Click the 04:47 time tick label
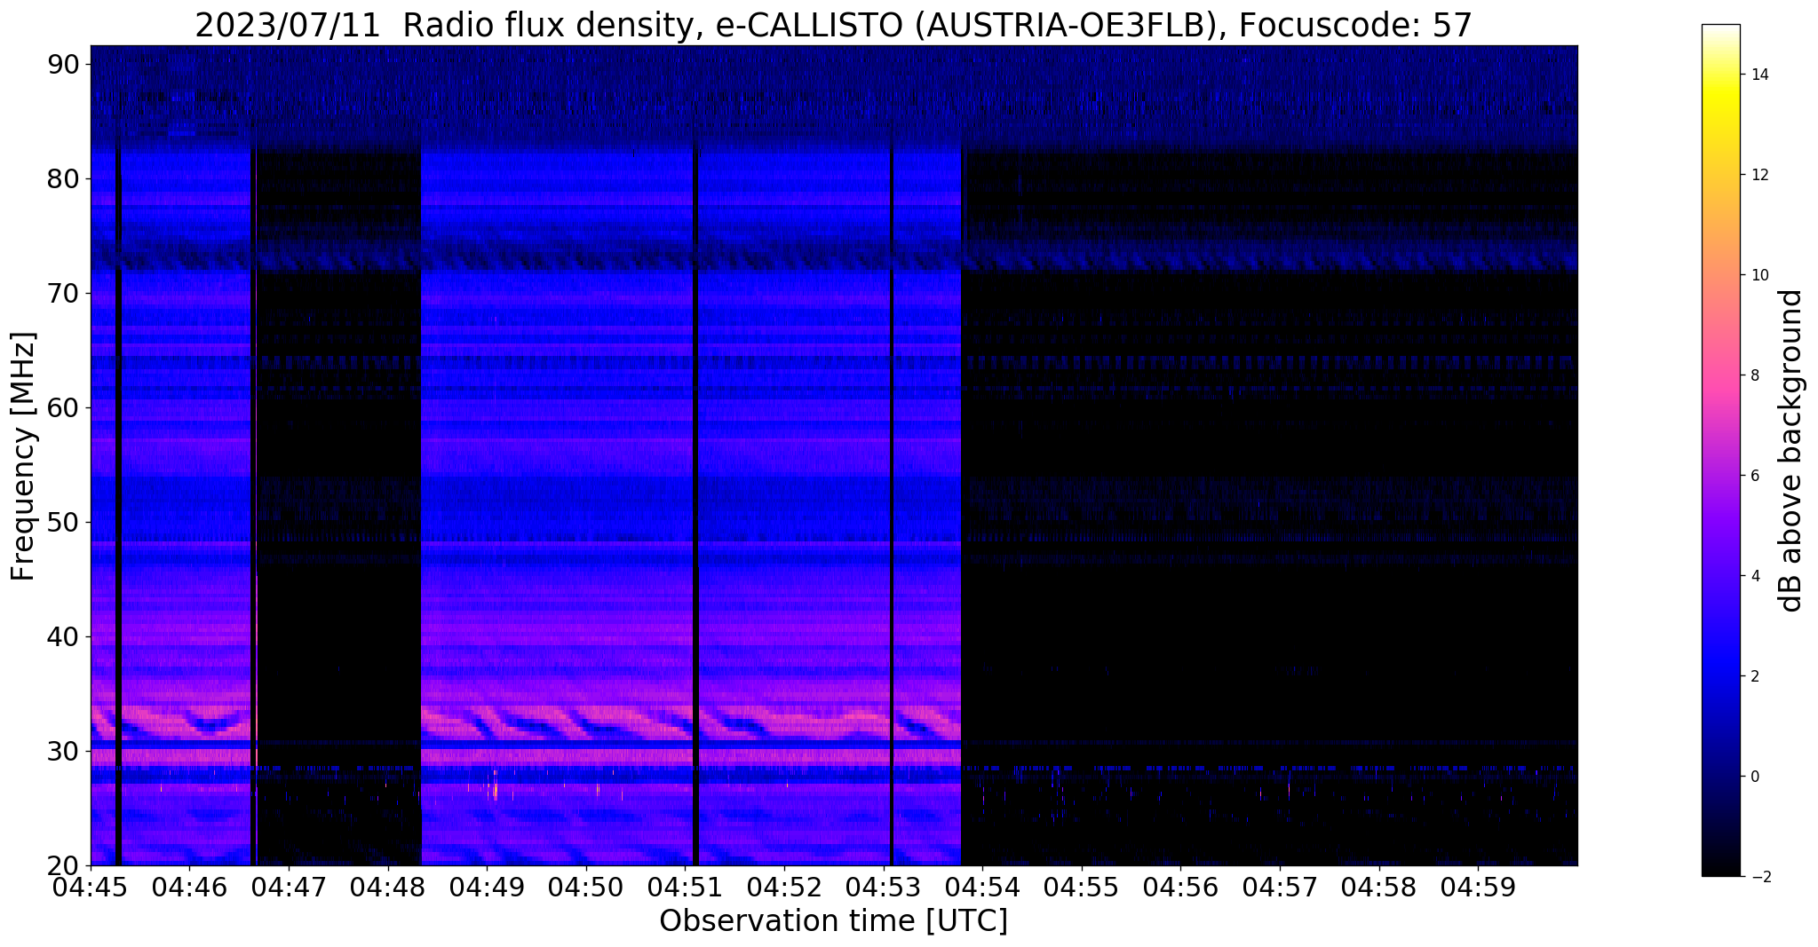This screenshot has height=947, width=1818. coord(288,886)
